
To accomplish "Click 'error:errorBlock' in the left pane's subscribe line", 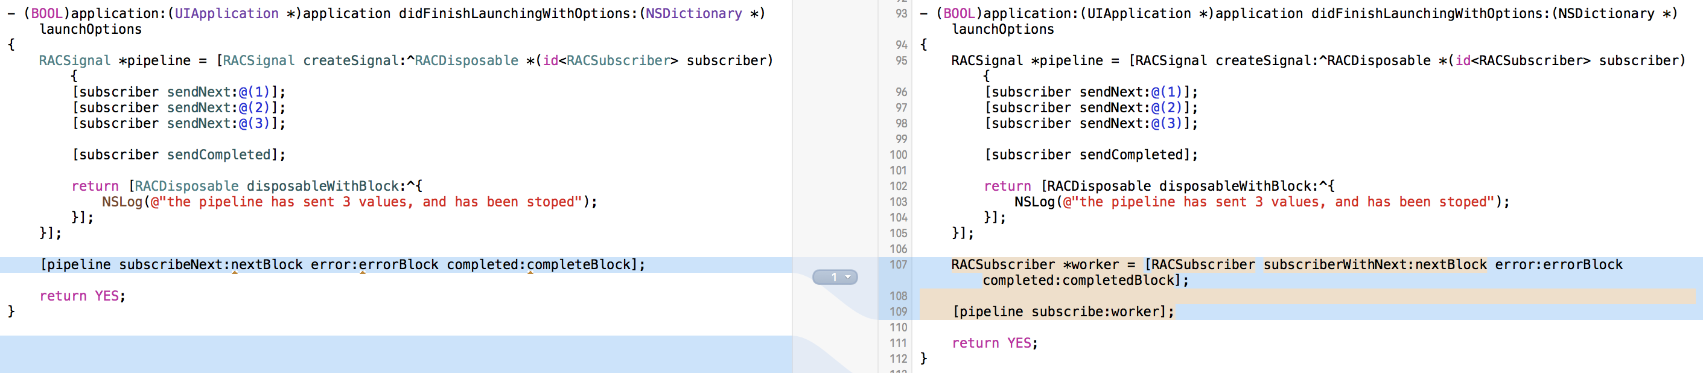I will click(374, 264).
